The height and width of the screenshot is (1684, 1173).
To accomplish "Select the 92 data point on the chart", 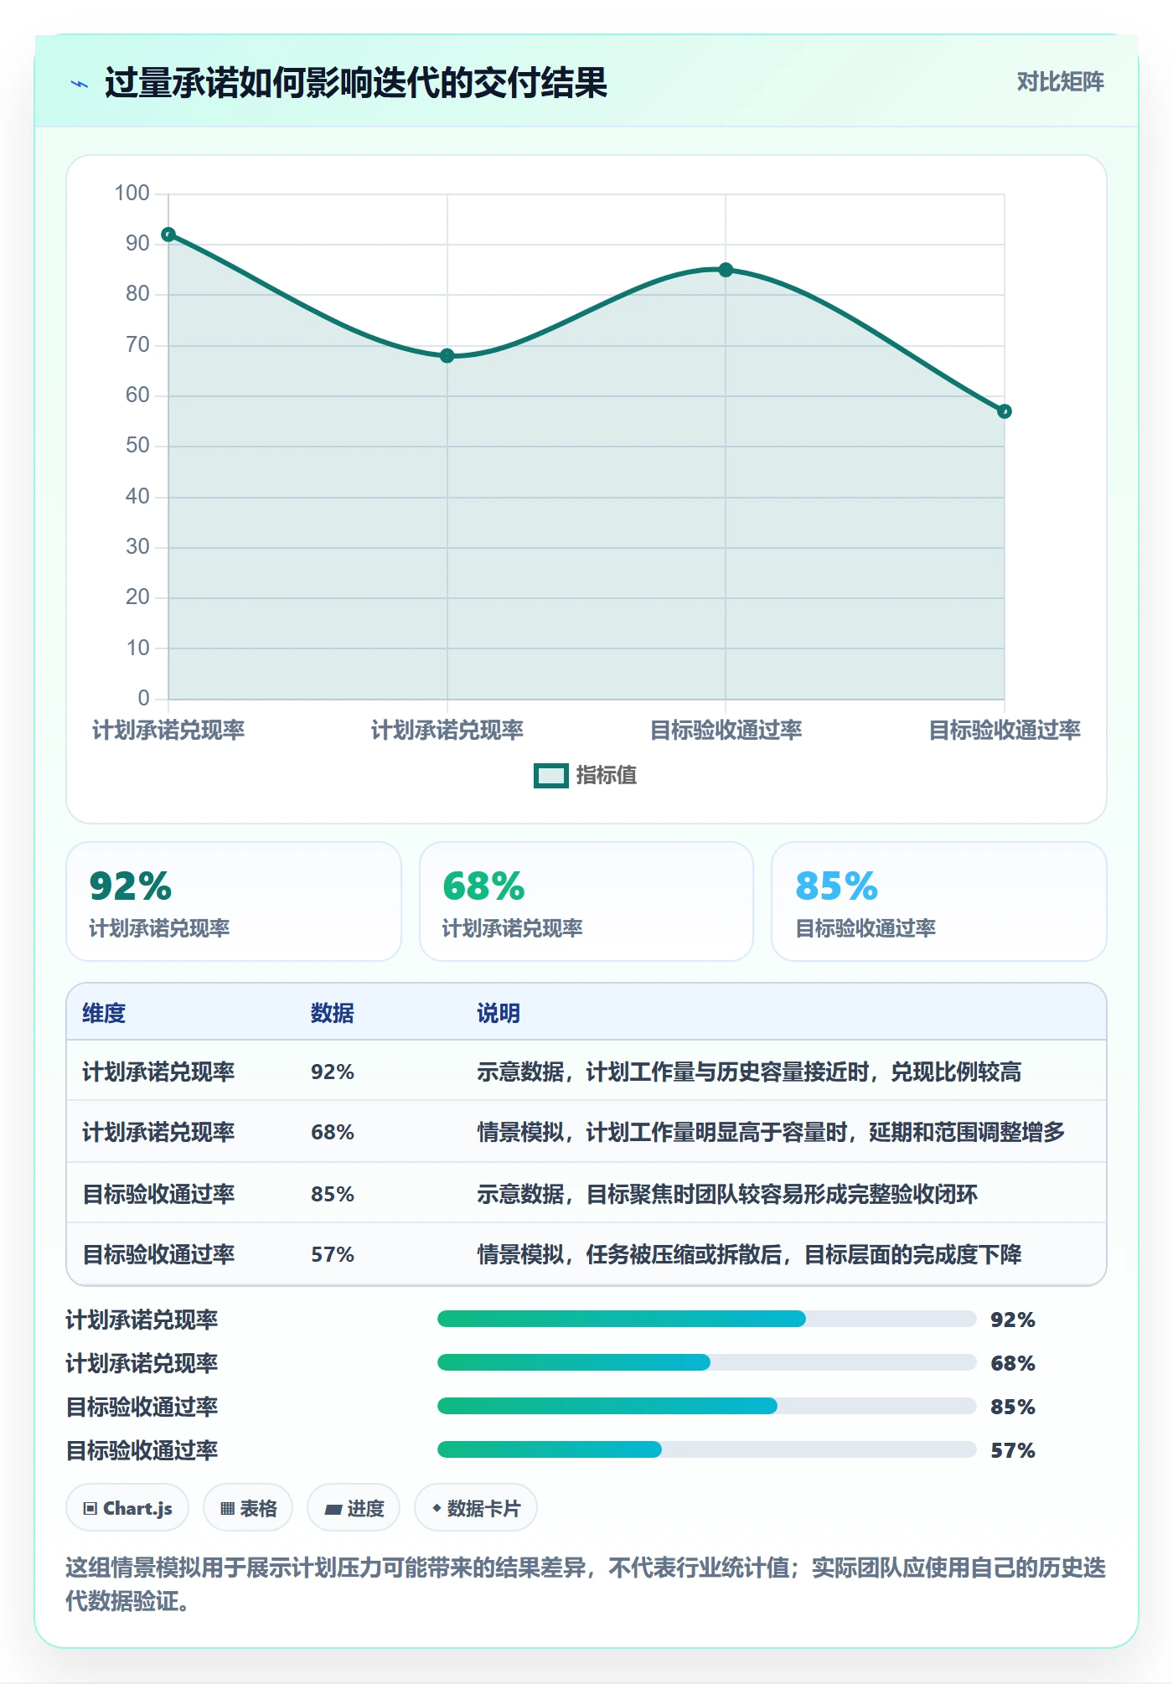I will tap(168, 235).
